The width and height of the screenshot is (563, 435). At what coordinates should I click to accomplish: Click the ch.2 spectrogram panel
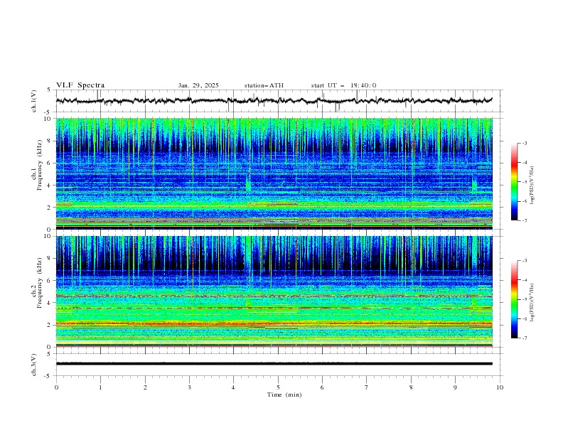(274, 291)
